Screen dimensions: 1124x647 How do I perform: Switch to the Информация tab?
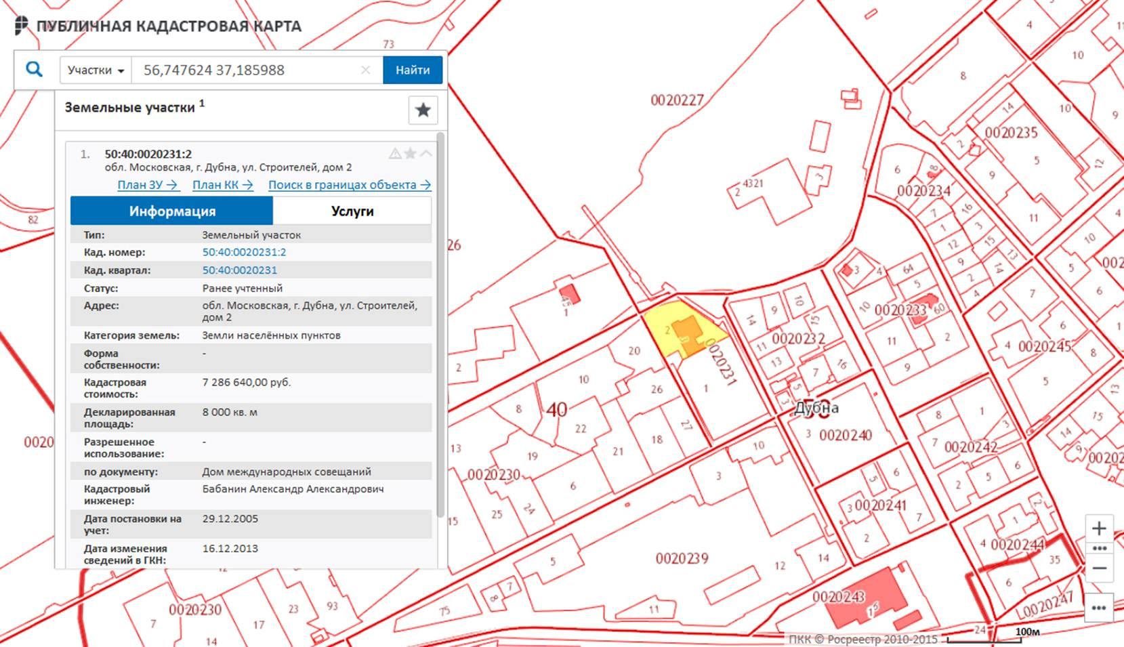point(172,211)
